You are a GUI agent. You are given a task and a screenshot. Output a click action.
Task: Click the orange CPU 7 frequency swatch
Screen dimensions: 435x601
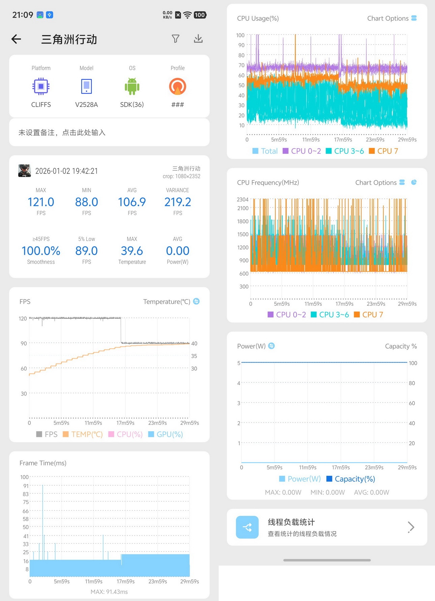point(357,315)
